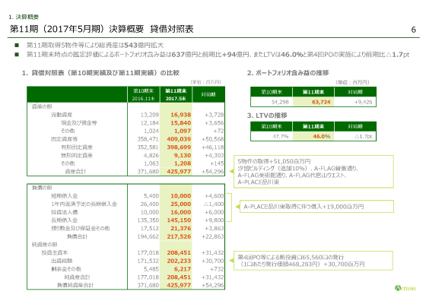The height and width of the screenshot is (301, 426).
Task: Click the value '409,039'
Action: 179,139
